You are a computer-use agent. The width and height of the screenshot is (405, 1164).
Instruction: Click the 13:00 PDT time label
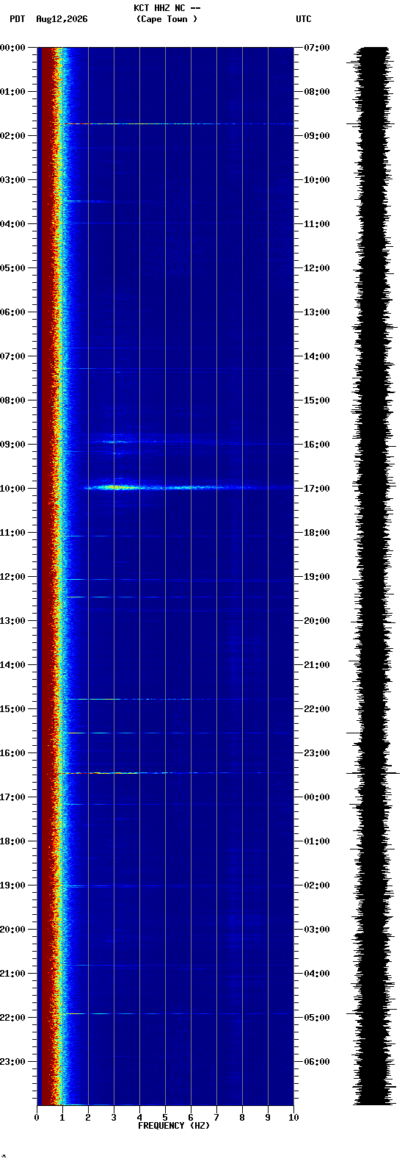pyautogui.click(x=12, y=621)
